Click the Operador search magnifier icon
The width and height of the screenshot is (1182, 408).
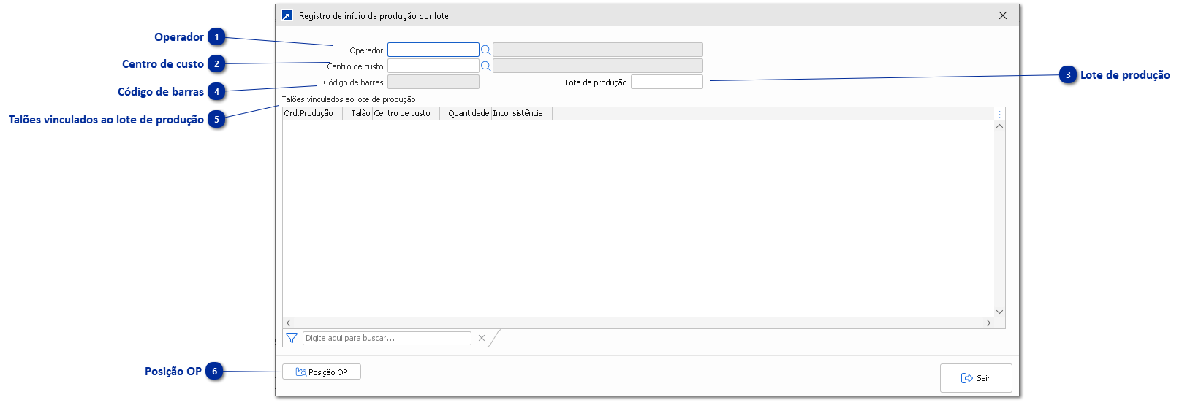pos(485,50)
